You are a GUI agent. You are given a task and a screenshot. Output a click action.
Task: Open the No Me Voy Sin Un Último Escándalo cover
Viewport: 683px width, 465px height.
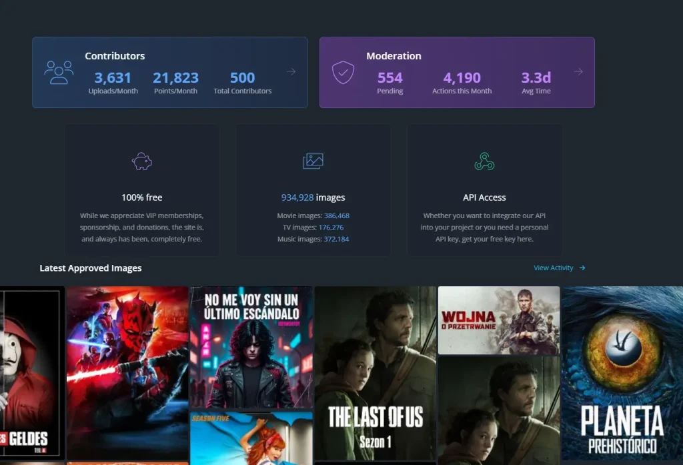click(x=251, y=348)
